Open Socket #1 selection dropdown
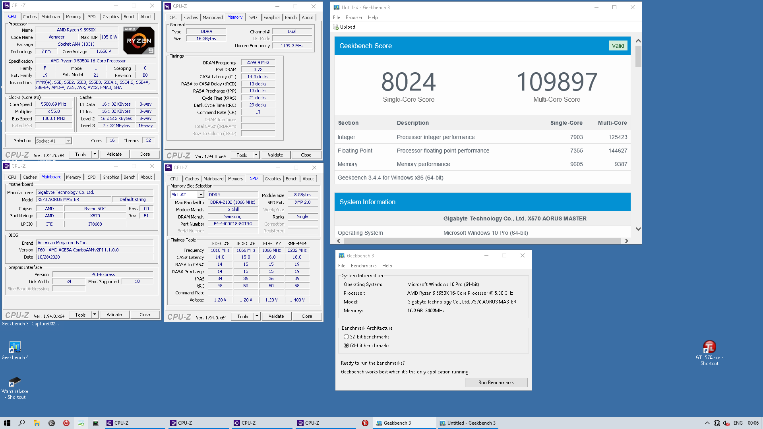The height and width of the screenshot is (429, 763). click(x=68, y=141)
